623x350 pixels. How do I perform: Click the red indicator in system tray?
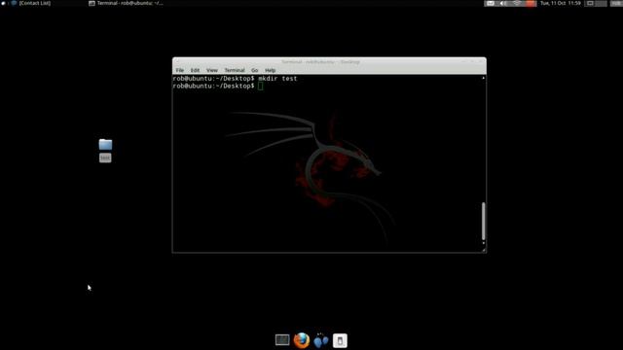coord(531,3)
